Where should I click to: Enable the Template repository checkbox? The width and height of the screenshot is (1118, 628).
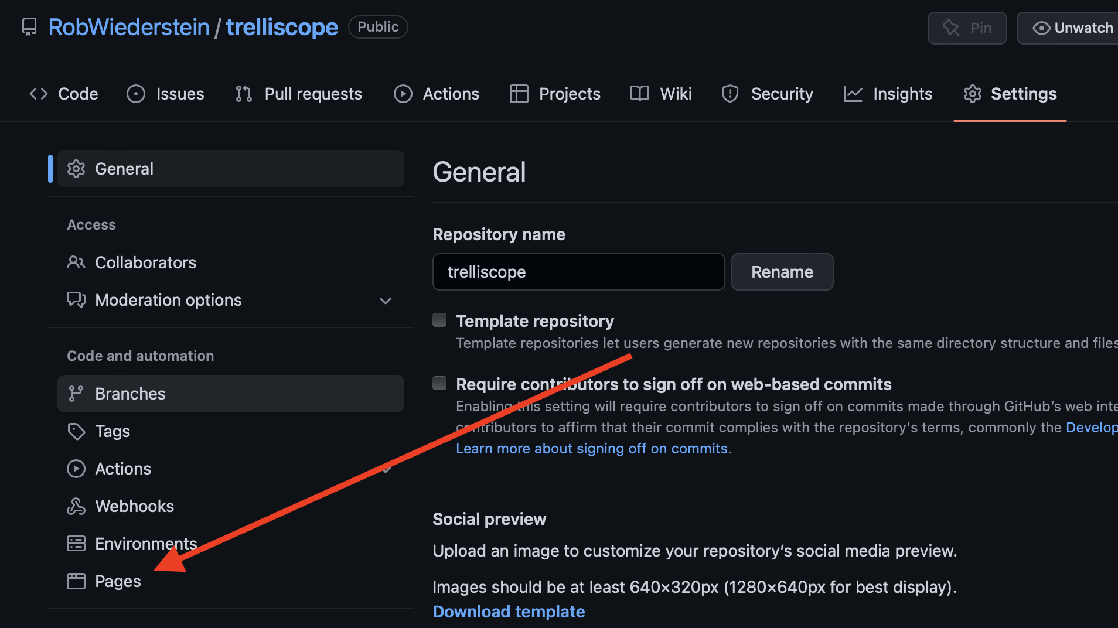[439, 320]
